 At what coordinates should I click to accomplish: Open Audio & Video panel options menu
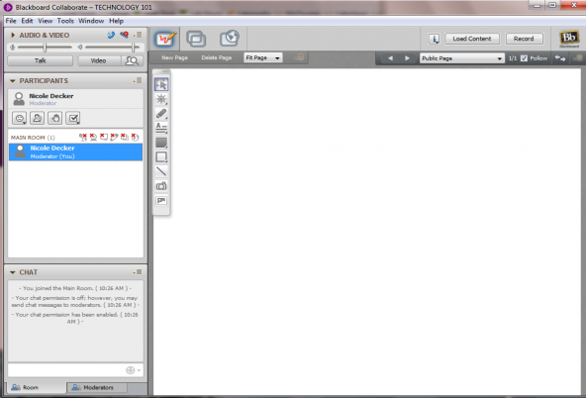point(138,35)
